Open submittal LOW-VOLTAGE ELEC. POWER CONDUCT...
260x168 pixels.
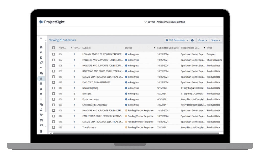coord(103,54)
